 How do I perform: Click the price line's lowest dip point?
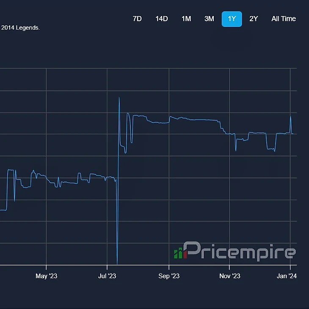click(x=117, y=264)
